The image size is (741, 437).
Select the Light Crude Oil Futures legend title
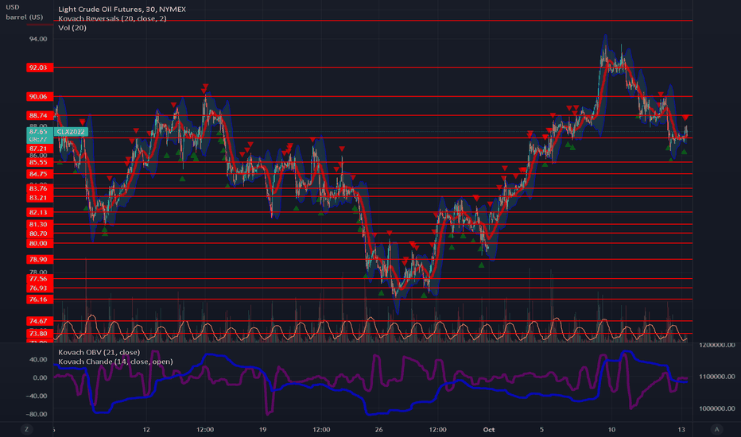122,9
